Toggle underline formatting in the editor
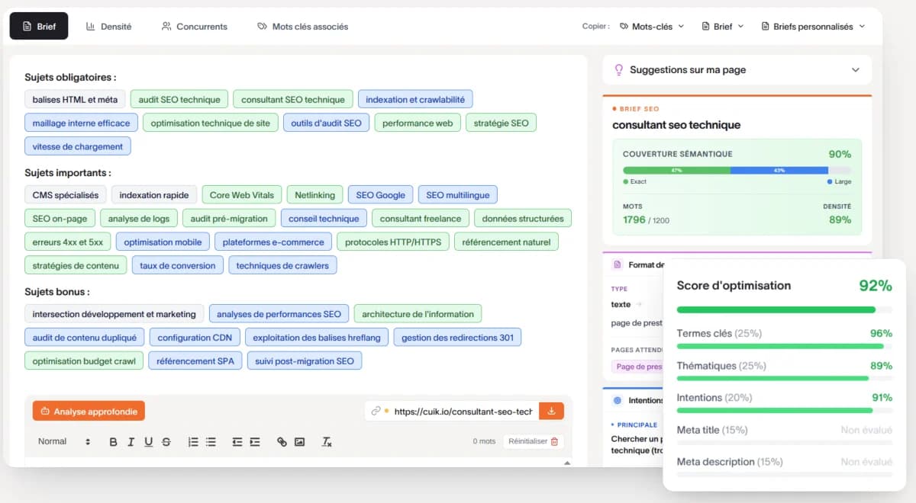Screen dimensions: 916x503 pyautogui.click(x=148, y=441)
